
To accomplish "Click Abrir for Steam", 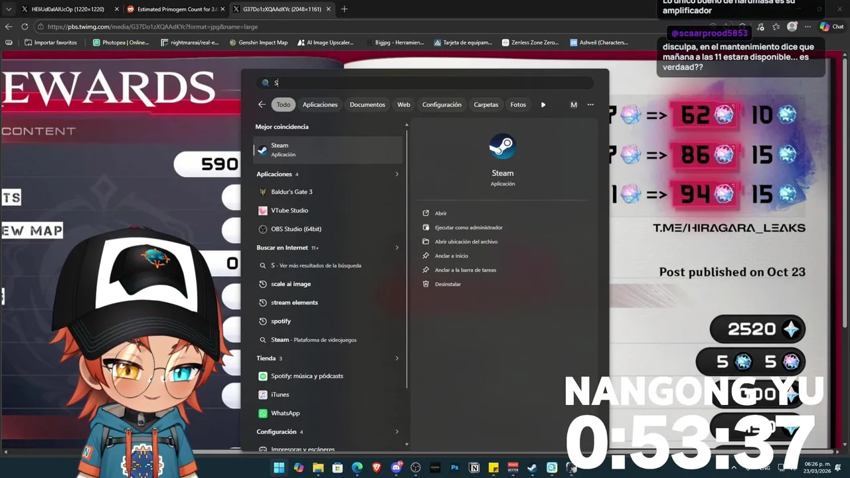I will coord(440,213).
